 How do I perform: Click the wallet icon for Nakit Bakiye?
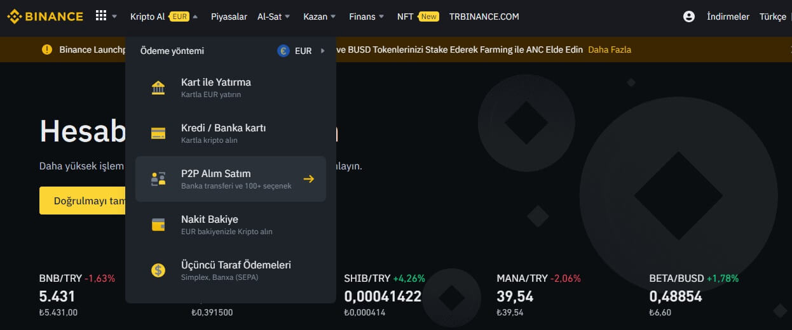(158, 225)
